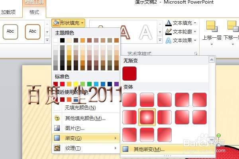Open the 文本轮廓 text outline dropdown arrow
Viewport: 239px width, 159px height.
[x=195, y=32]
